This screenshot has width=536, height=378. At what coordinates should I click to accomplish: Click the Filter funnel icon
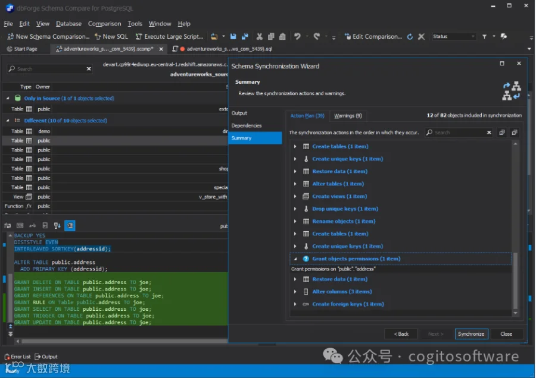point(484,36)
